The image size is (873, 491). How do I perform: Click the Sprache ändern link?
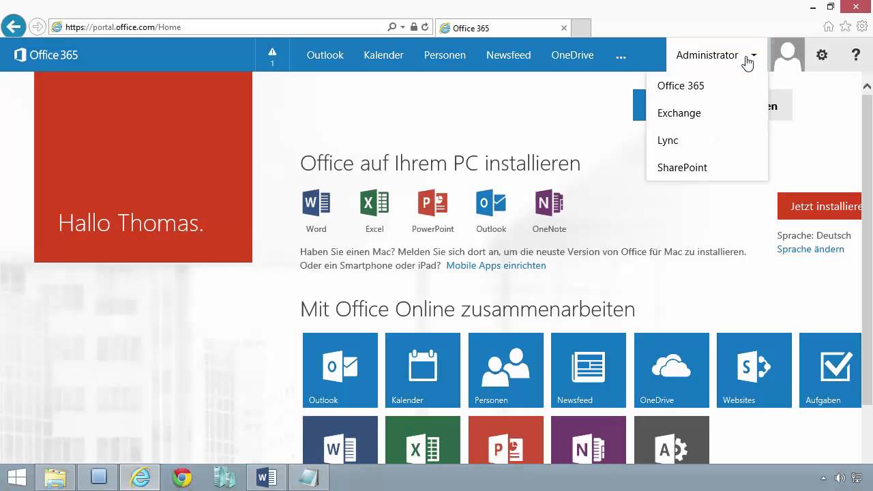click(x=810, y=250)
